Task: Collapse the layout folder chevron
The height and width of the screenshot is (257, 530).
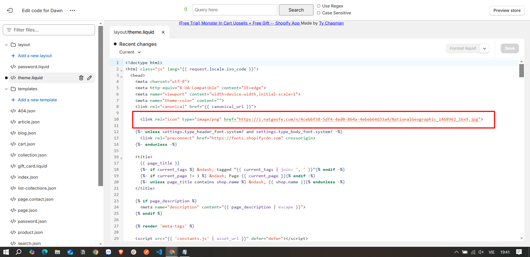Action: click(x=6, y=45)
